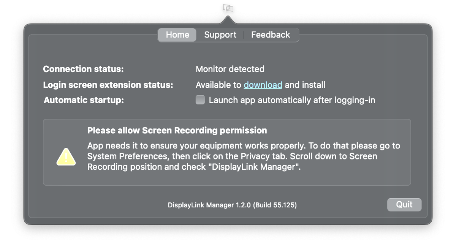Enable launch app automatically after logging-in
Image resolution: width=456 pixels, height=251 pixels.
pyautogui.click(x=200, y=99)
